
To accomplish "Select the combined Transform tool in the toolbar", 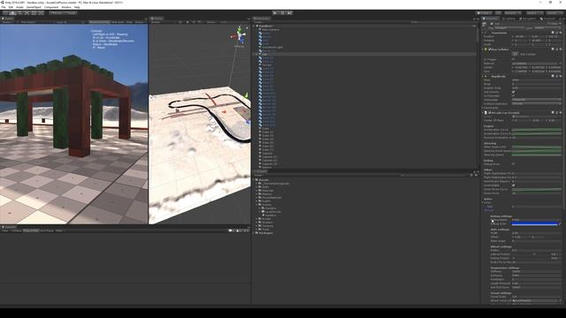I will tap(41, 13).
